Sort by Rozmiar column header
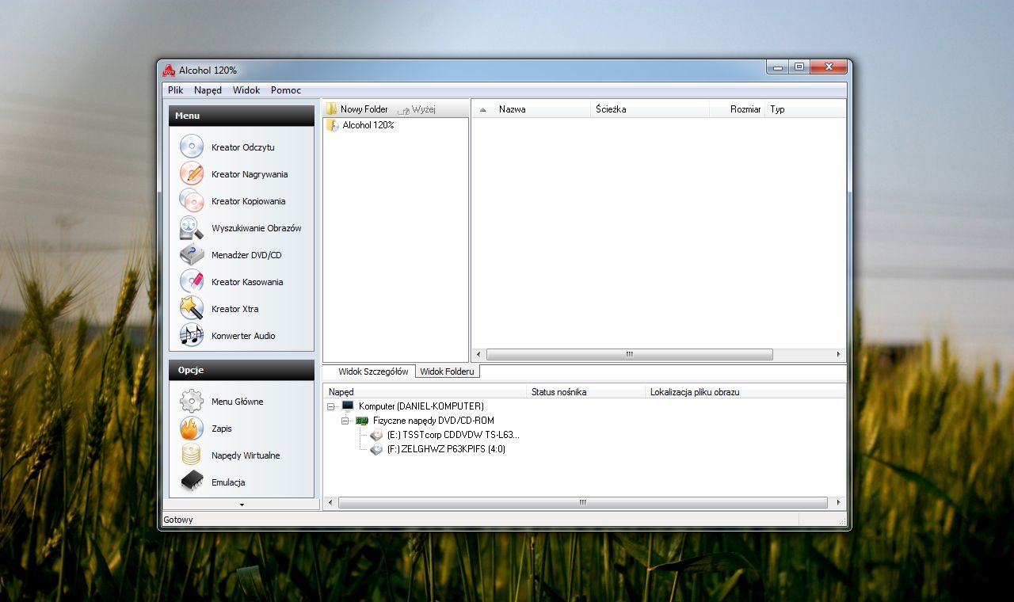This screenshot has height=602, width=1014. point(738,109)
